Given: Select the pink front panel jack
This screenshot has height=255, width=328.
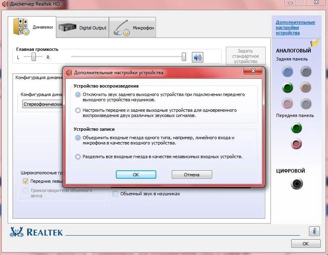Looking at the screenshot, I should point(296,144).
